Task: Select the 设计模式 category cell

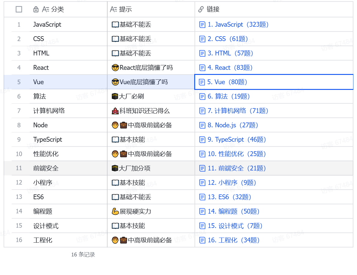Action: click(x=68, y=226)
